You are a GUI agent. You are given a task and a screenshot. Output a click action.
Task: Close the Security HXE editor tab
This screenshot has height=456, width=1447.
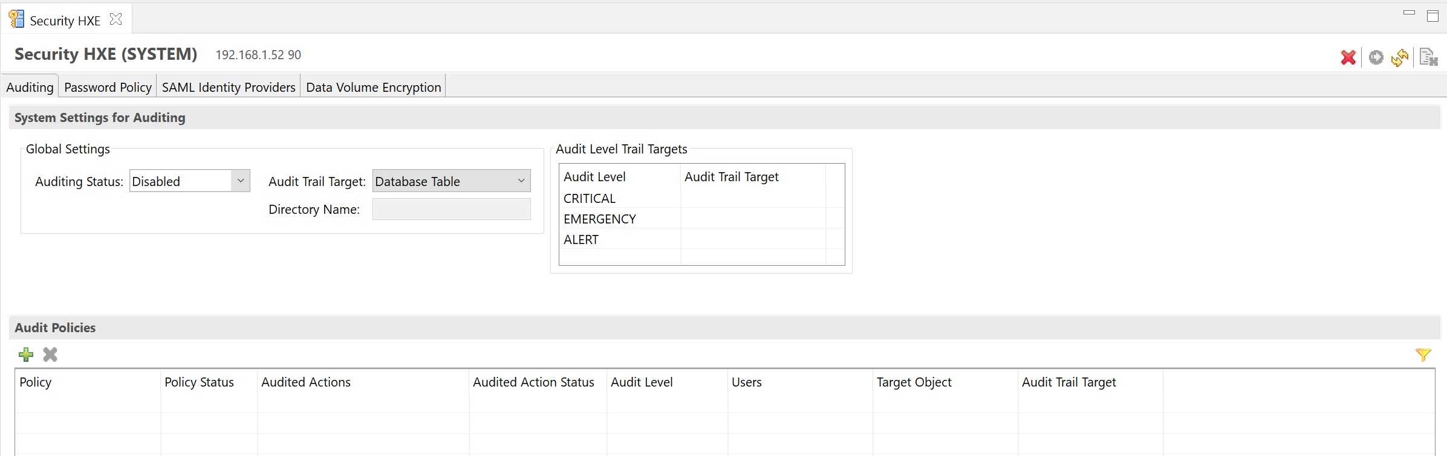[115, 20]
